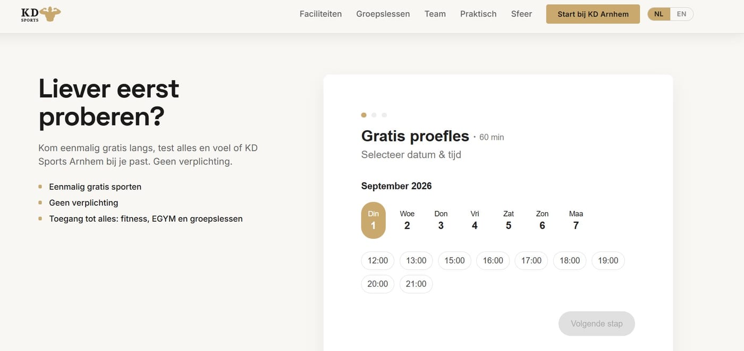
Task: Choose the 12:00 time slot
Action: coord(378,261)
